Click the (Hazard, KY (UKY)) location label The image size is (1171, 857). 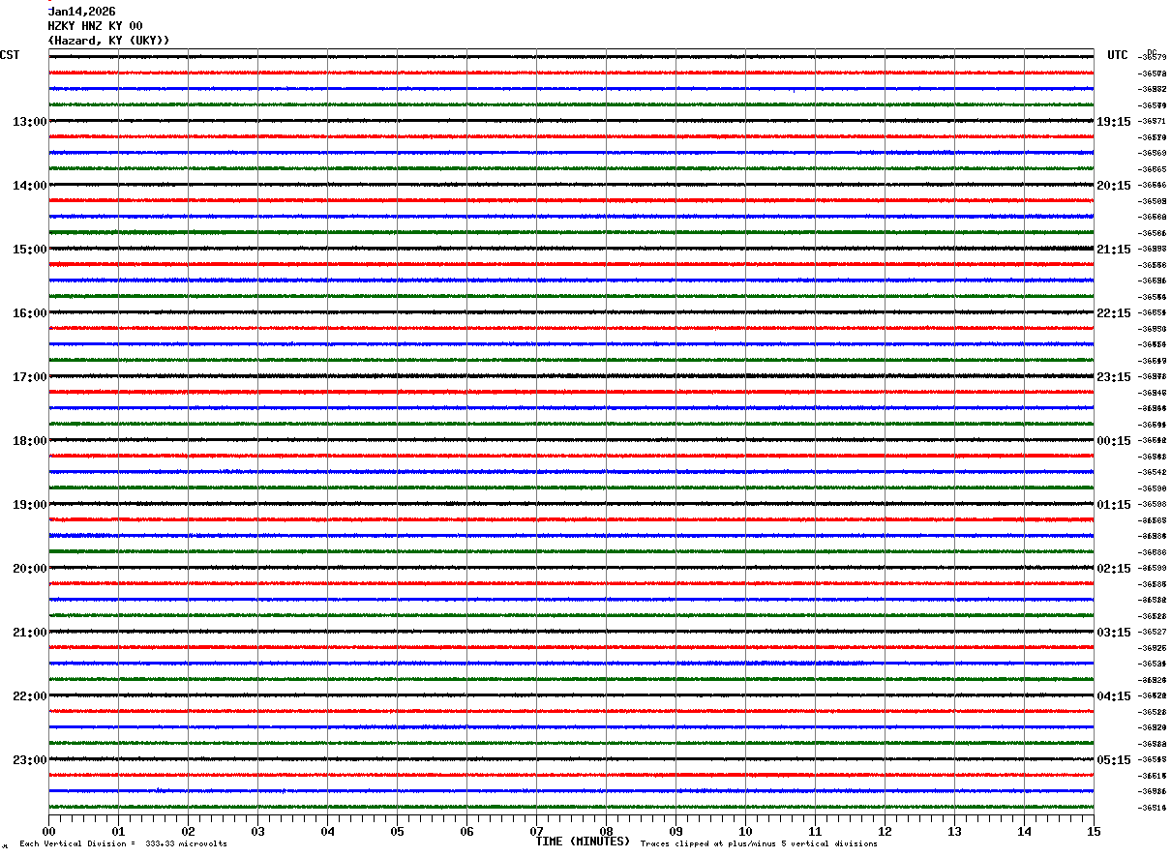109,41
